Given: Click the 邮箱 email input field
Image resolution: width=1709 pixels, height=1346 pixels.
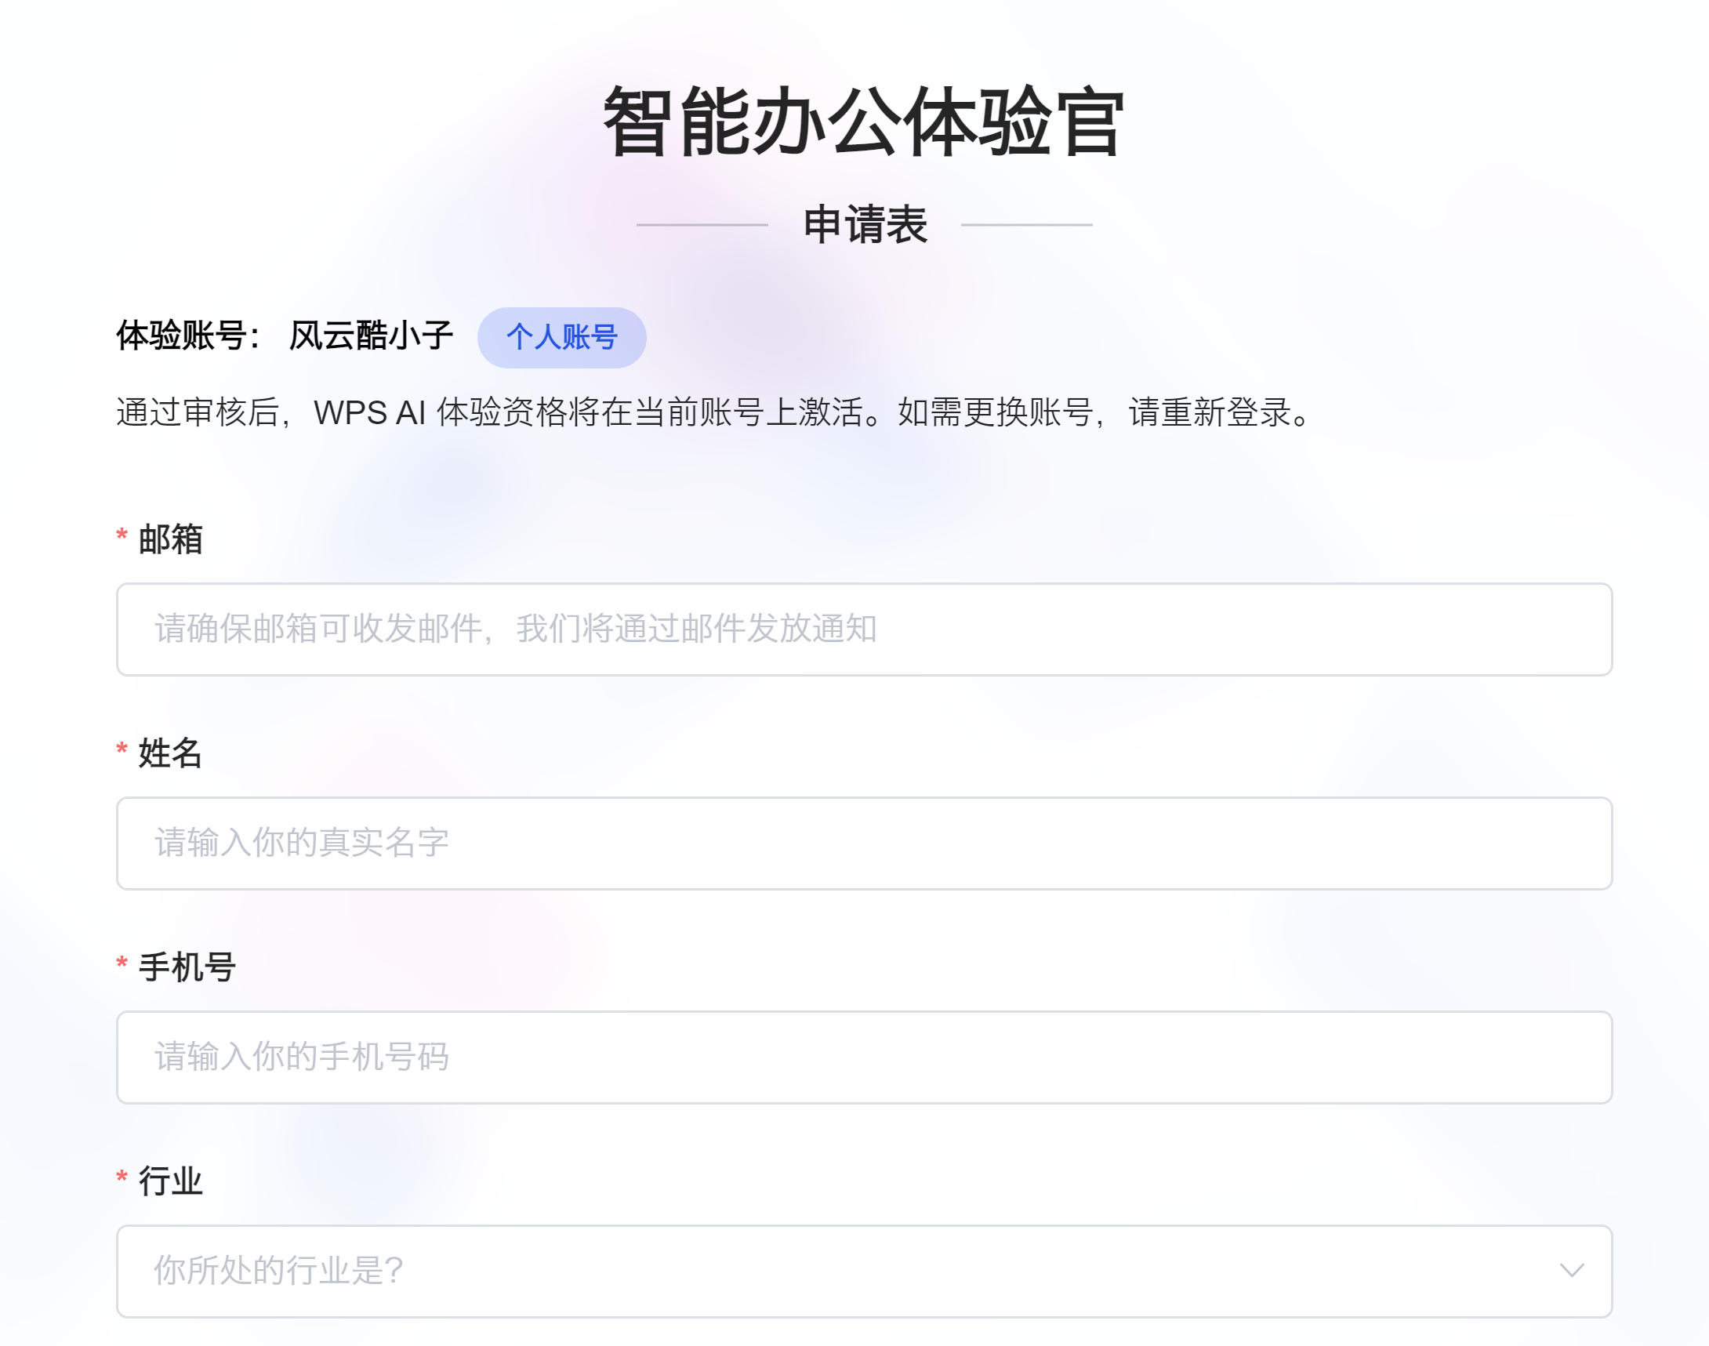Looking at the screenshot, I should [864, 629].
